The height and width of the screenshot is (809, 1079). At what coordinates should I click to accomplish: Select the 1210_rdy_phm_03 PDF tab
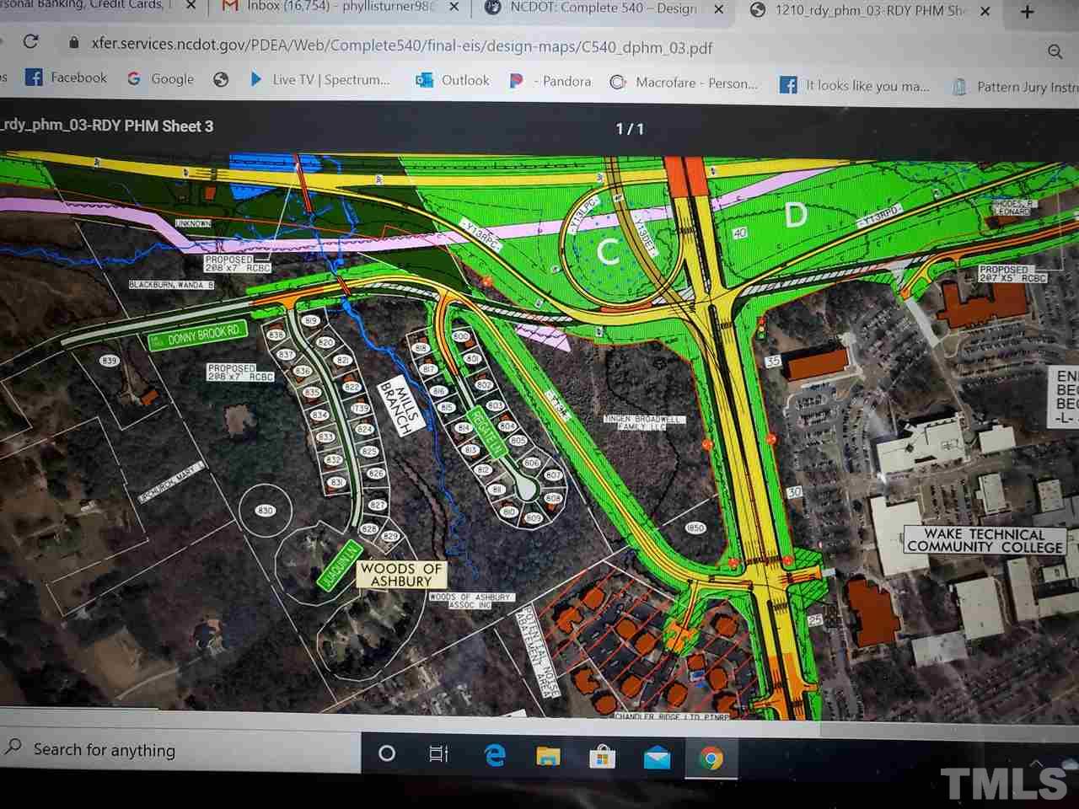[858, 11]
